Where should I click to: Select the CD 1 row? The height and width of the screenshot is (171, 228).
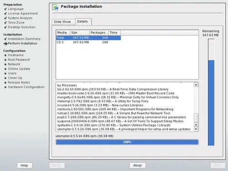pyautogui.click(x=88, y=42)
